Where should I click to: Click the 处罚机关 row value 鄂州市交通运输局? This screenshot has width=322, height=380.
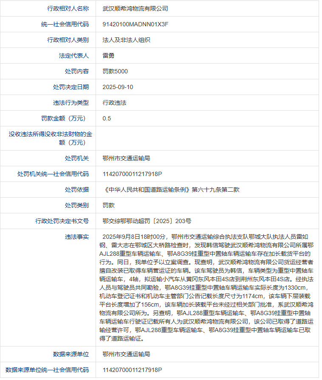tap(126, 158)
